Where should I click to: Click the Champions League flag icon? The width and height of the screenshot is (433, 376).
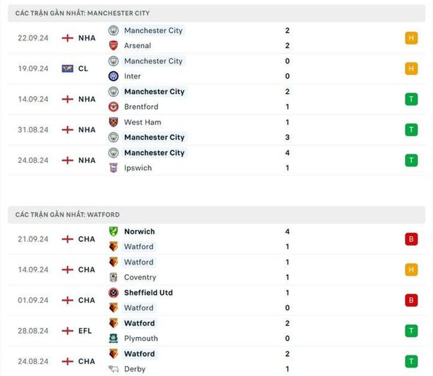coord(68,69)
